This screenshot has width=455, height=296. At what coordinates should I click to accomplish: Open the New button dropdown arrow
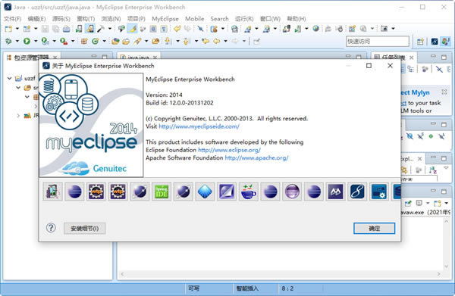[17, 29]
